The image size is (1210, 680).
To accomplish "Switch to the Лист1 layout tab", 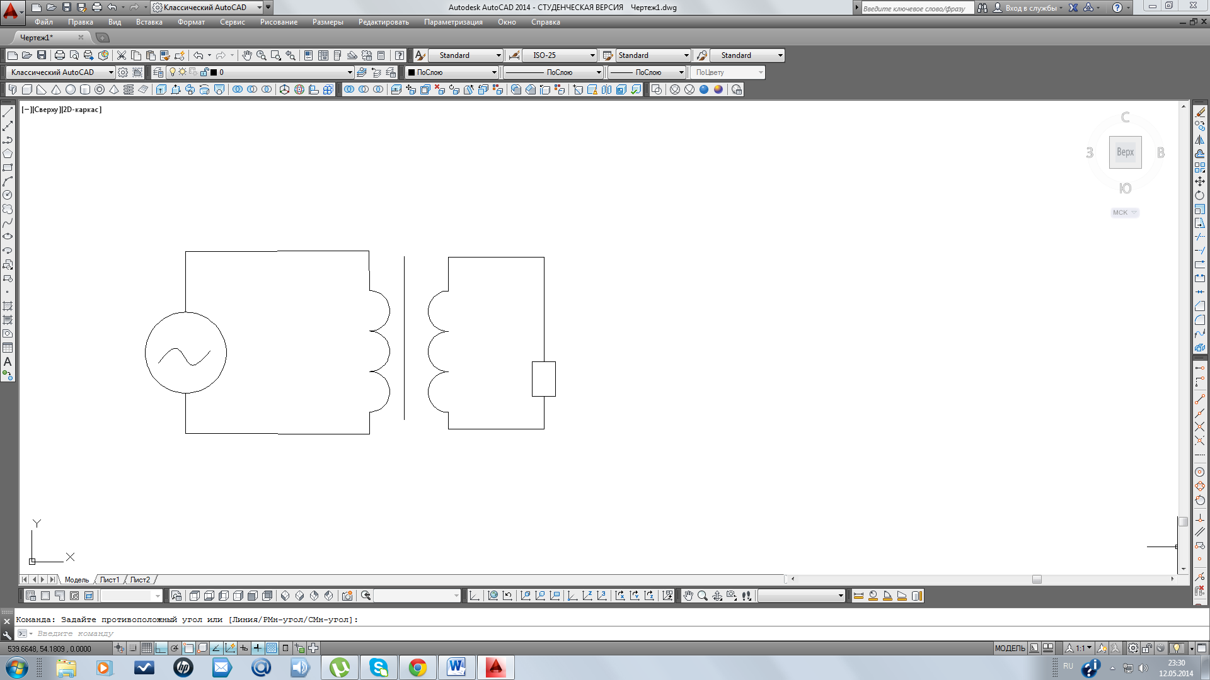I will point(109,580).
